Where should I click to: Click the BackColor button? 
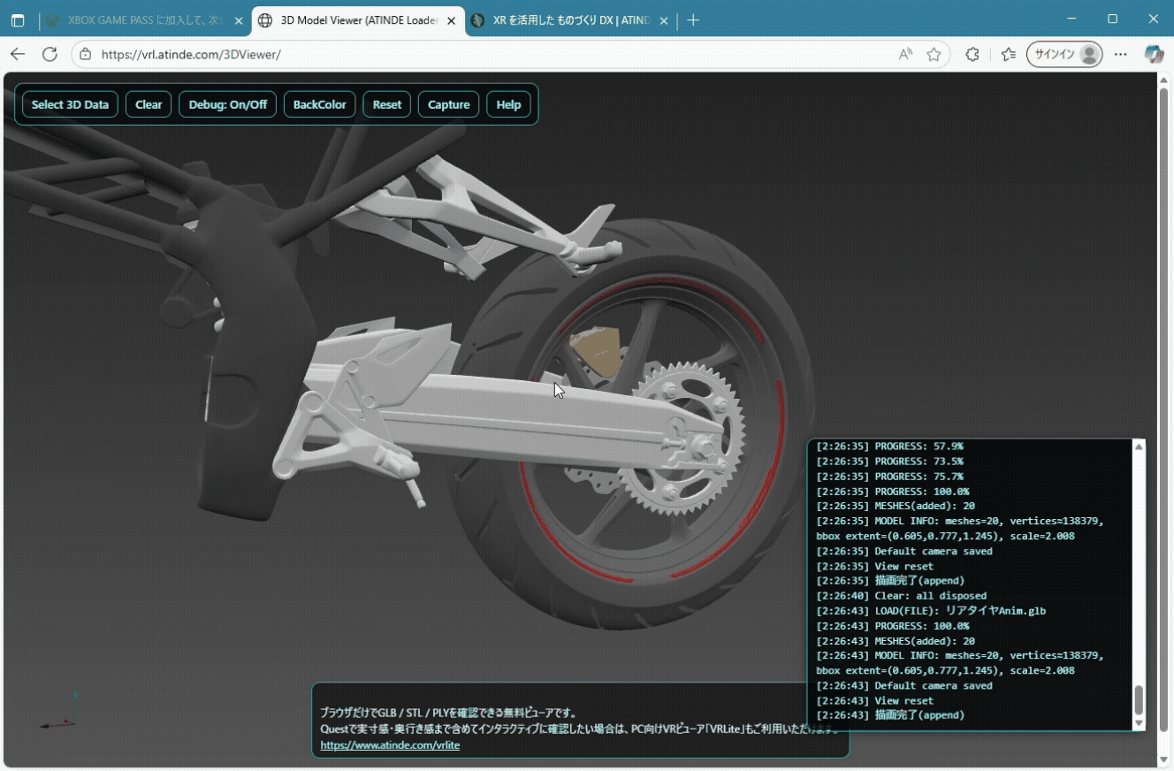(319, 104)
